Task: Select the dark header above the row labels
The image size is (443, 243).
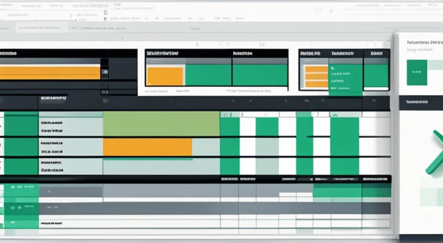Action: point(53,98)
